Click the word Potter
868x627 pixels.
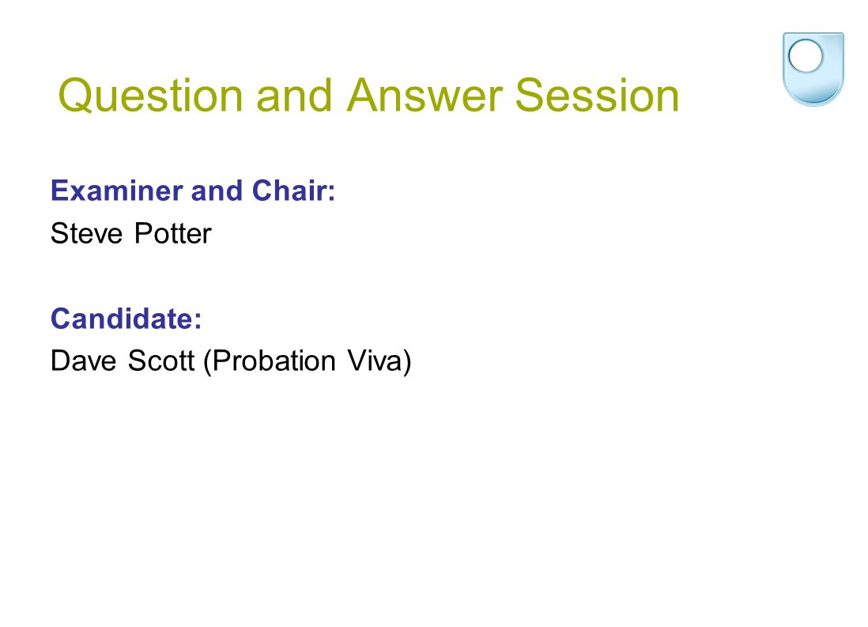(173, 233)
